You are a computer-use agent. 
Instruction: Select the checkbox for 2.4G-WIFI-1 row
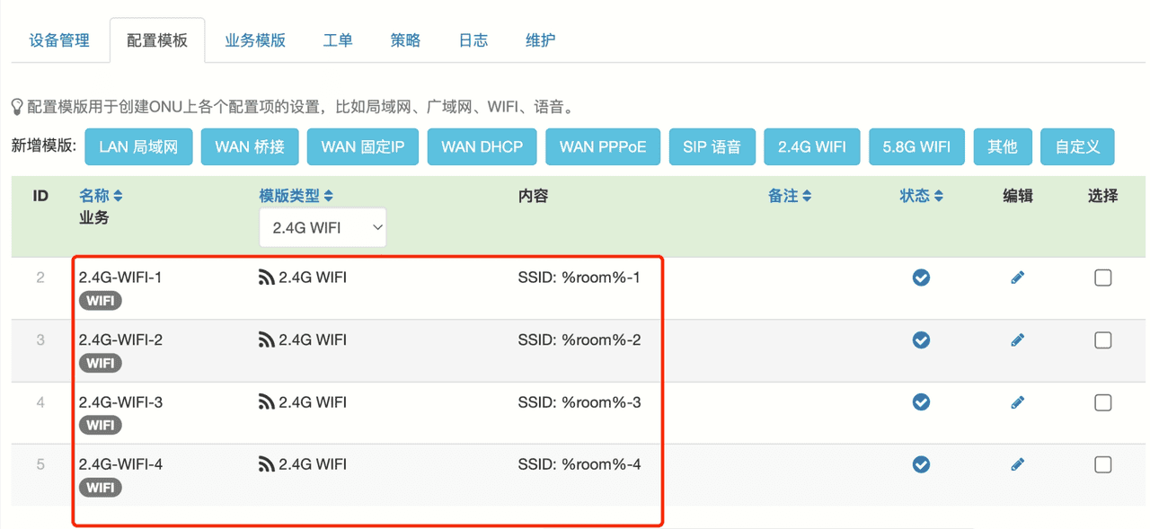1102,278
